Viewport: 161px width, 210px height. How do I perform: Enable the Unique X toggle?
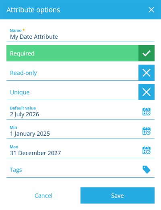tap(147, 92)
